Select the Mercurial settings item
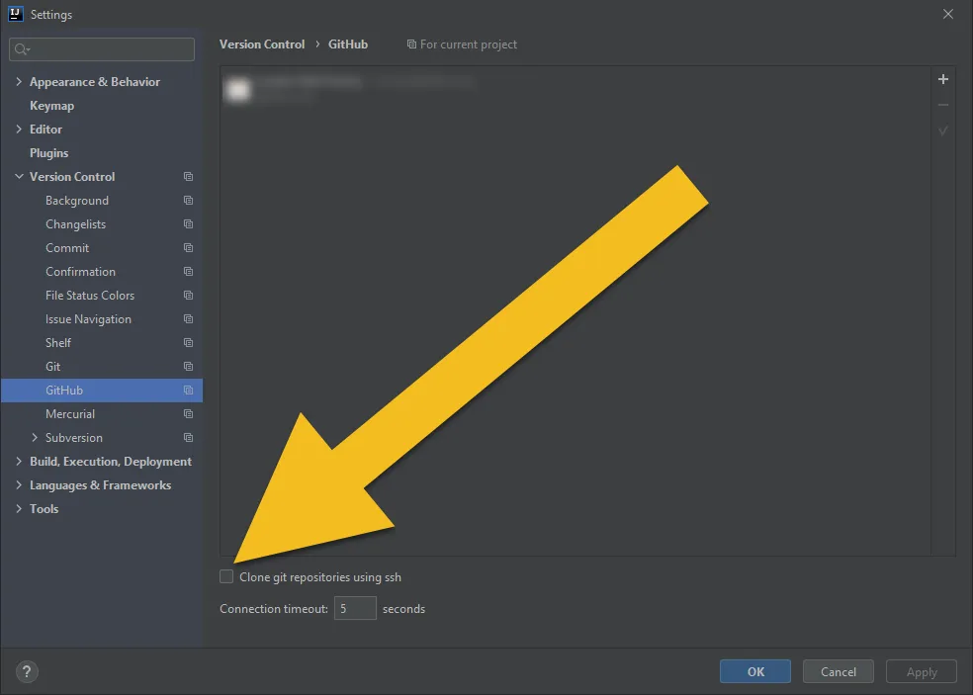The height and width of the screenshot is (695, 973). coord(70,414)
